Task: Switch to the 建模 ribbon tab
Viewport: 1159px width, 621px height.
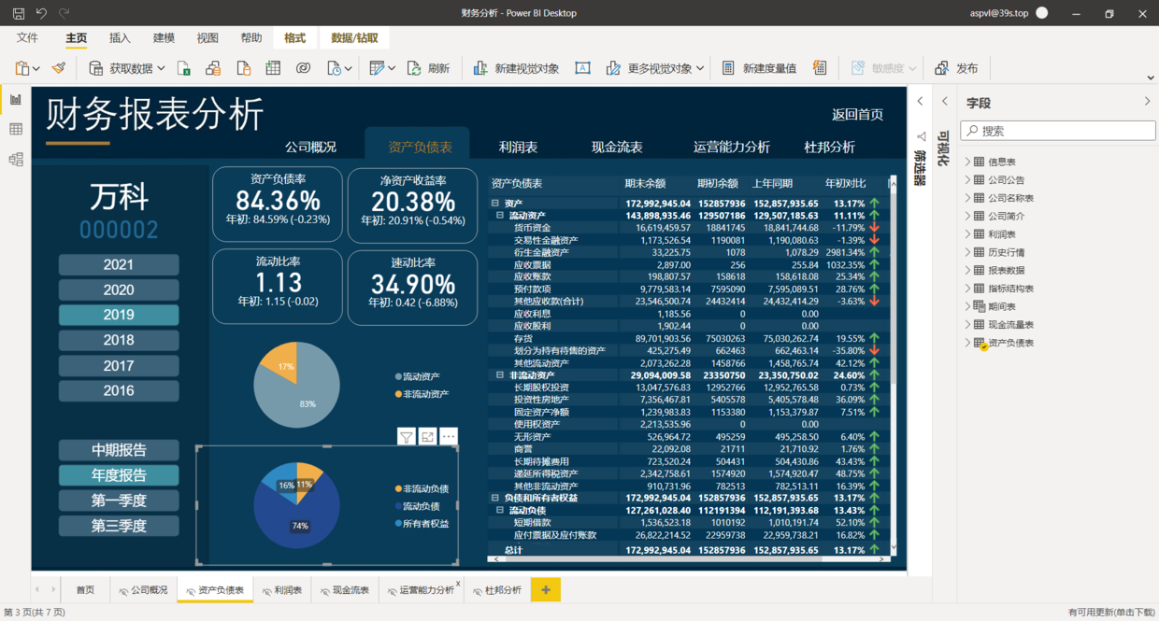Action: point(164,38)
